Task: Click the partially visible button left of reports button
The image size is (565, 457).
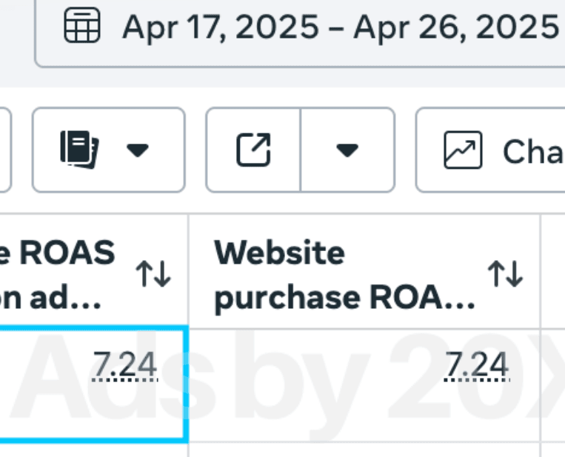Action: coord(4,150)
